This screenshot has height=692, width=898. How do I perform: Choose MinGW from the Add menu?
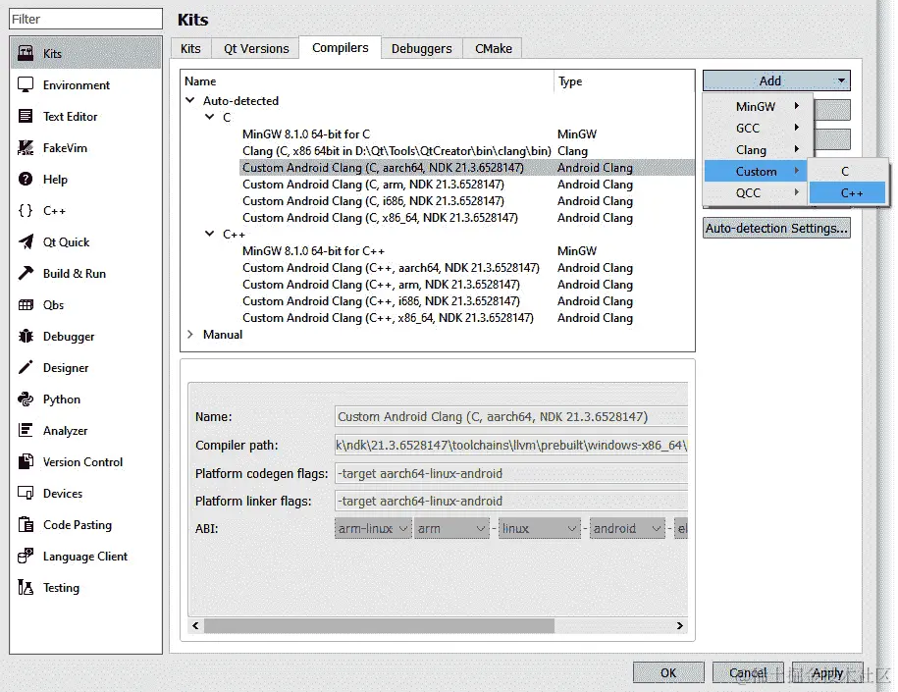pos(758,107)
